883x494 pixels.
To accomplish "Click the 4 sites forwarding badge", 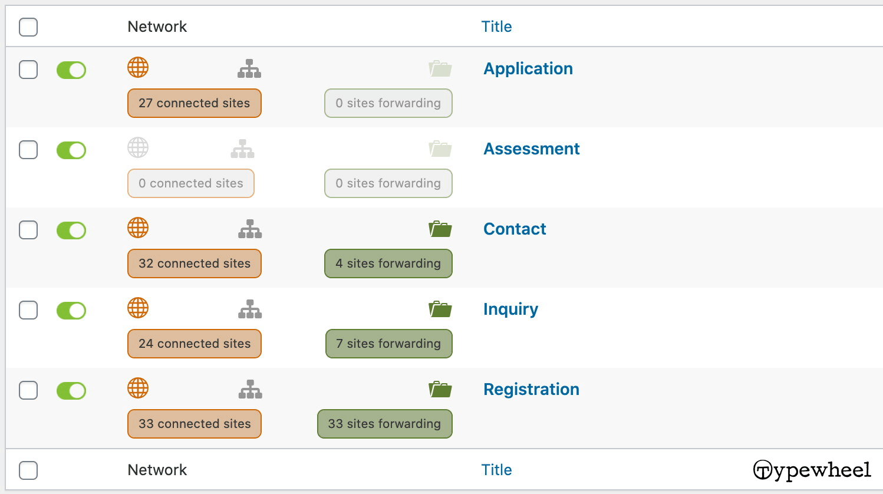I will point(388,264).
